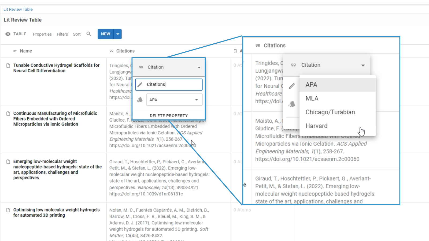Click the quotation marks icon beside Citation

click(x=140, y=67)
